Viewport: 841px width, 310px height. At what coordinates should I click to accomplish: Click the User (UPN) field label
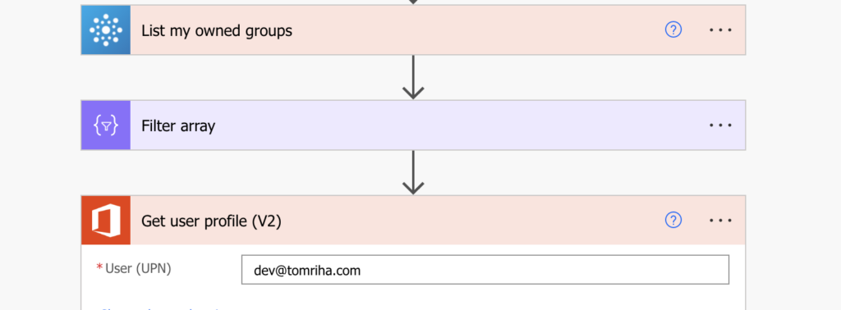tap(138, 268)
